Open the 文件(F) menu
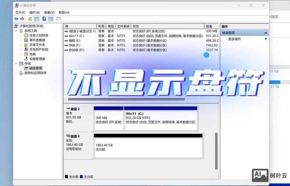The width and height of the screenshot is (290, 186). tap(21, 12)
